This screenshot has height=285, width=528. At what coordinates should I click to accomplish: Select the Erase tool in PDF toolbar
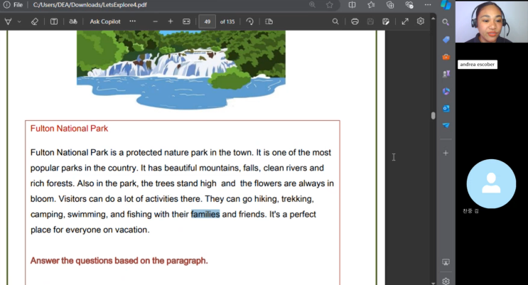(35, 21)
